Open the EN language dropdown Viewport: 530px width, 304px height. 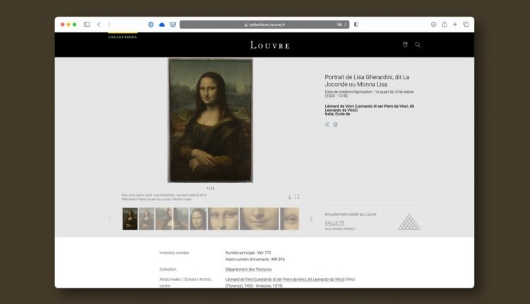click(406, 45)
